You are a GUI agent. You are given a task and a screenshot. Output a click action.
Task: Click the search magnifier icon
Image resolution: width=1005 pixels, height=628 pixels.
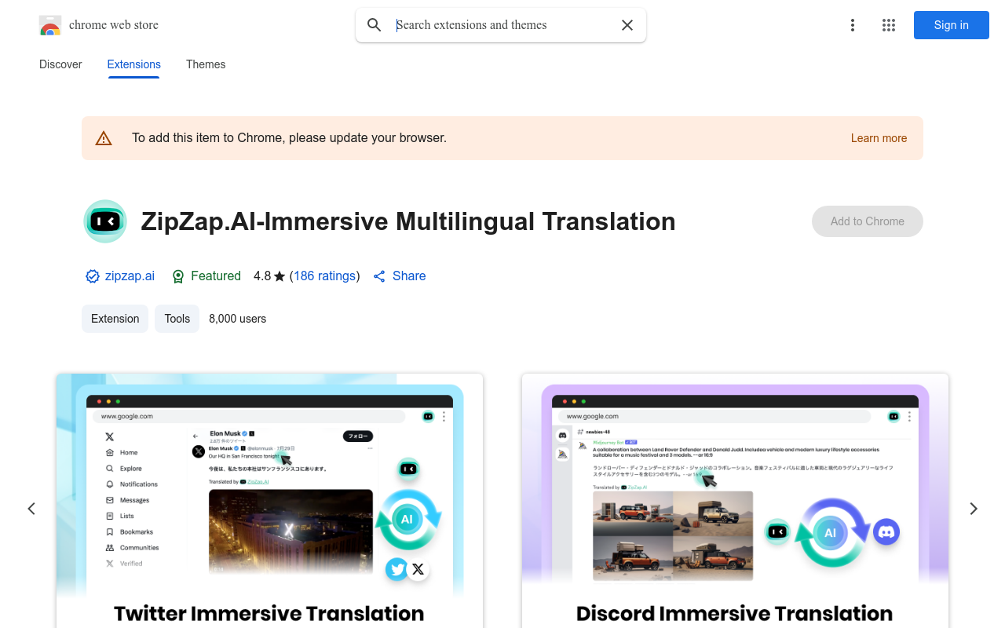(x=375, y=25)
